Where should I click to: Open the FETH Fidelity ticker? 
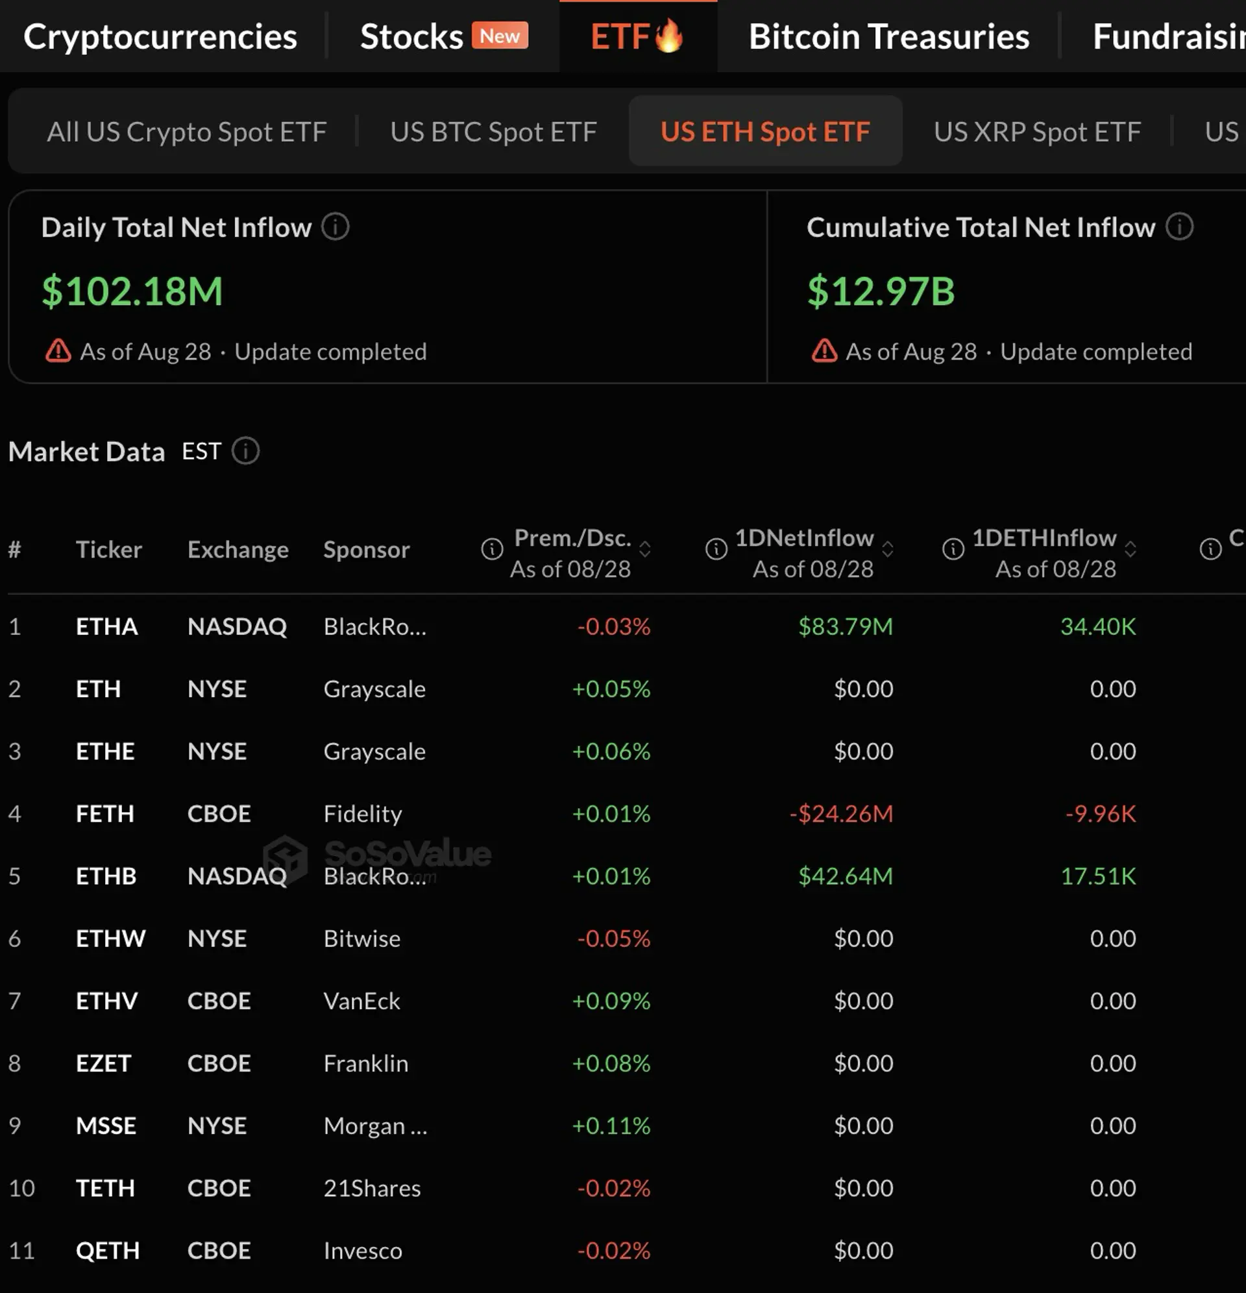[105, 813]
